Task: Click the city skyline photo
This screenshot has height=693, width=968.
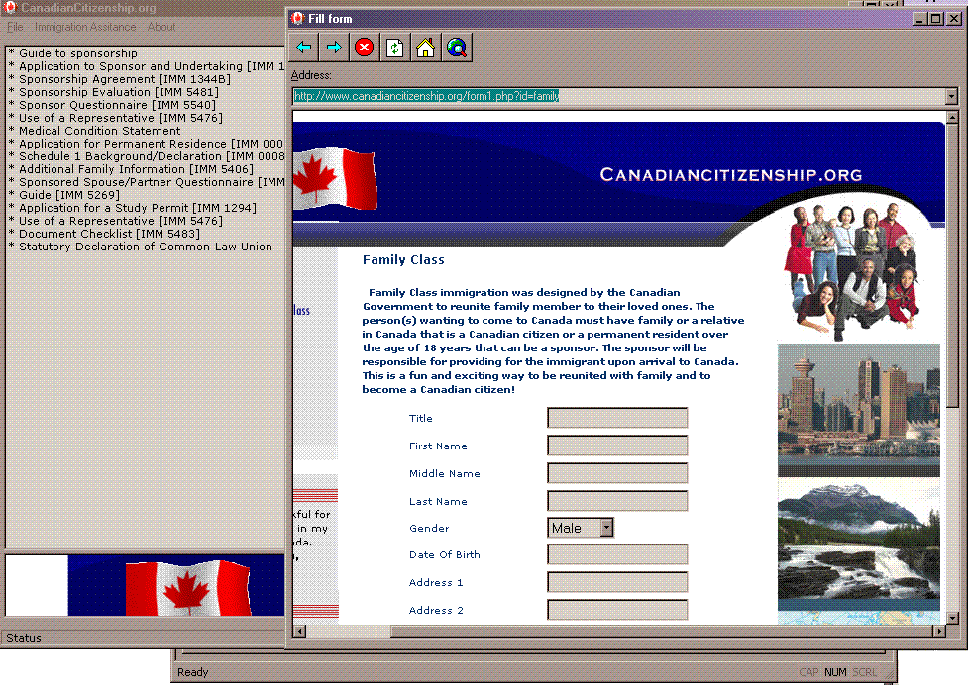Action: pyautogui.click(x=859, y=410)
